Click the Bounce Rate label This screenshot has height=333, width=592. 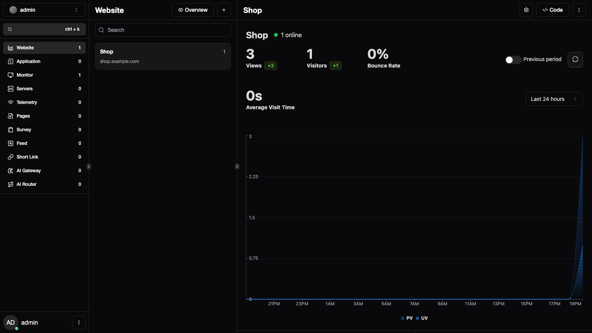(x=384, y=66)
